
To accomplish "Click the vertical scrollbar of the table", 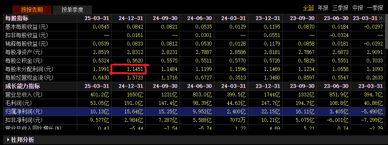I will (386, 32).
